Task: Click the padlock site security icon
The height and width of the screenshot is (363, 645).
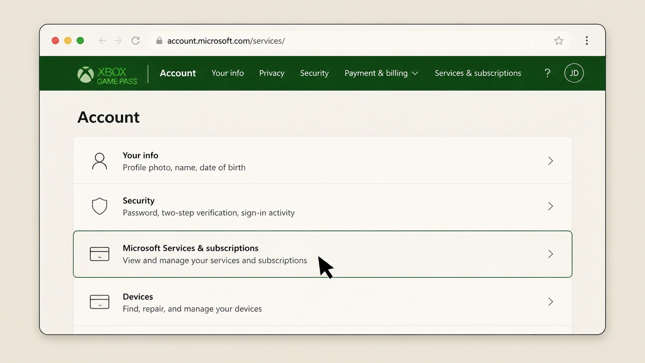Action: pos(159,41)
